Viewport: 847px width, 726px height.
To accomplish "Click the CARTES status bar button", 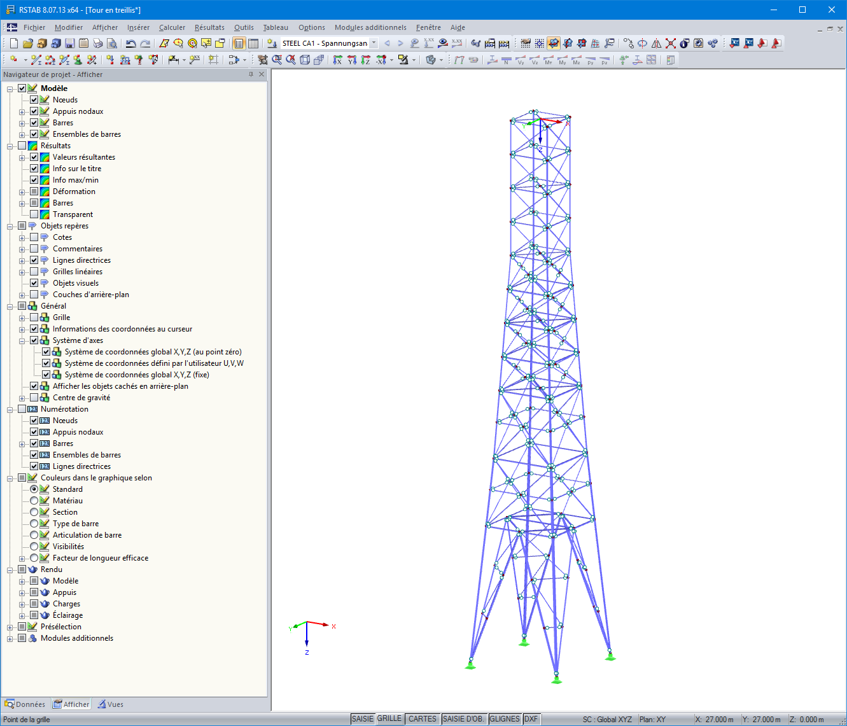I will point(422,718).
